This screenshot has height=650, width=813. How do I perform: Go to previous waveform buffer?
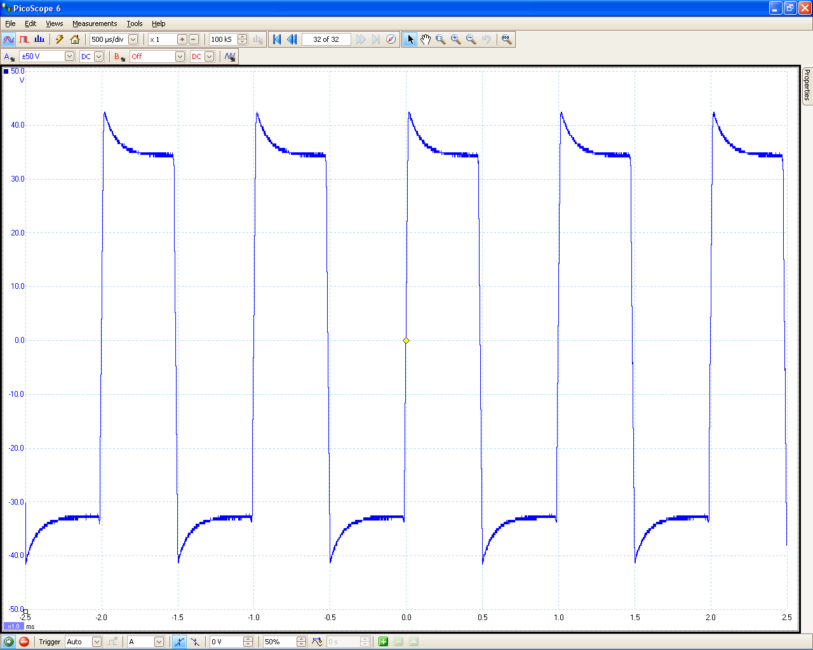292,39
